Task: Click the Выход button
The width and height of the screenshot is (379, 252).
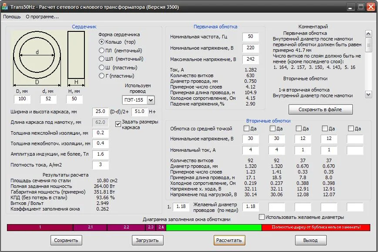Action: pyautogui.click(x=310, y=240)
